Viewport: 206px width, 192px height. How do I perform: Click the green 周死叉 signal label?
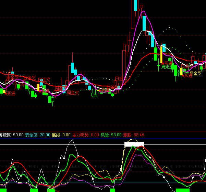point(166,66)
